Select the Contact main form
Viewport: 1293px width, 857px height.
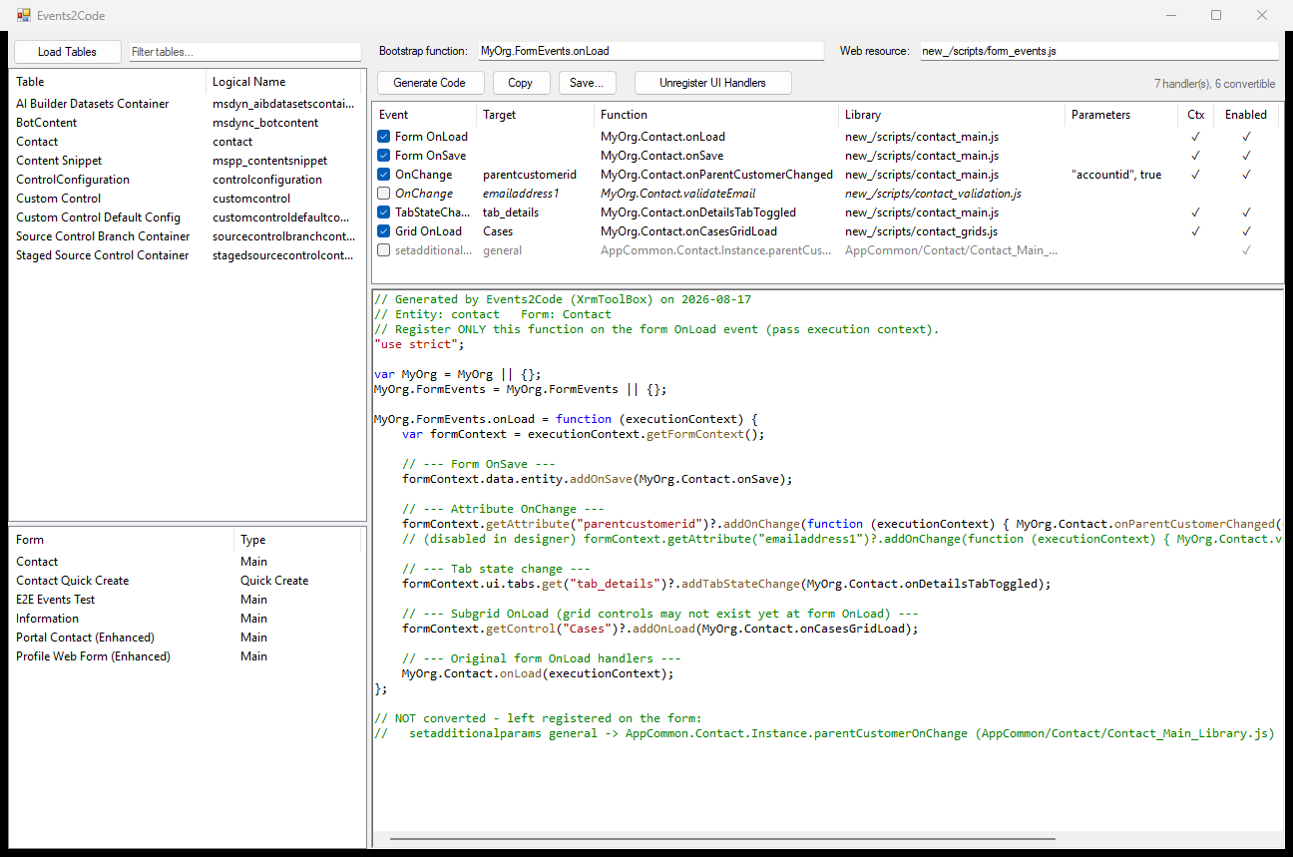click(187, 562)
